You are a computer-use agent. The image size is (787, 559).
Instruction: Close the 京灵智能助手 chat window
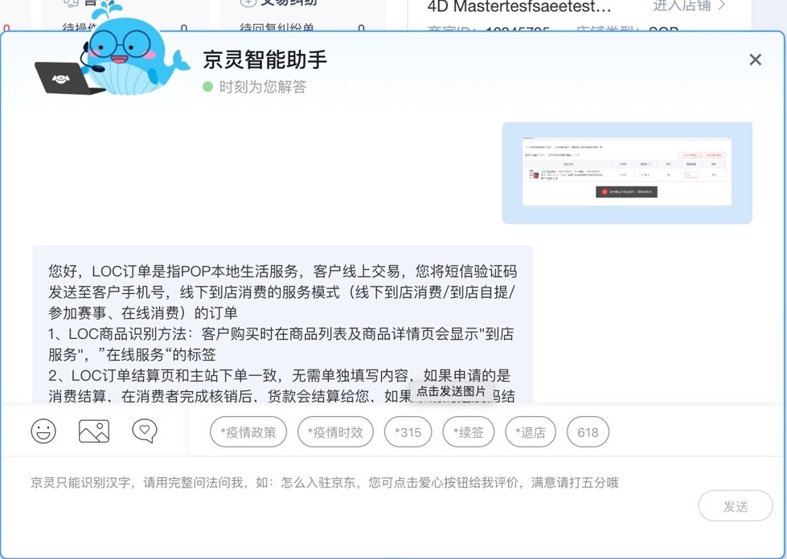pos(755,59)
